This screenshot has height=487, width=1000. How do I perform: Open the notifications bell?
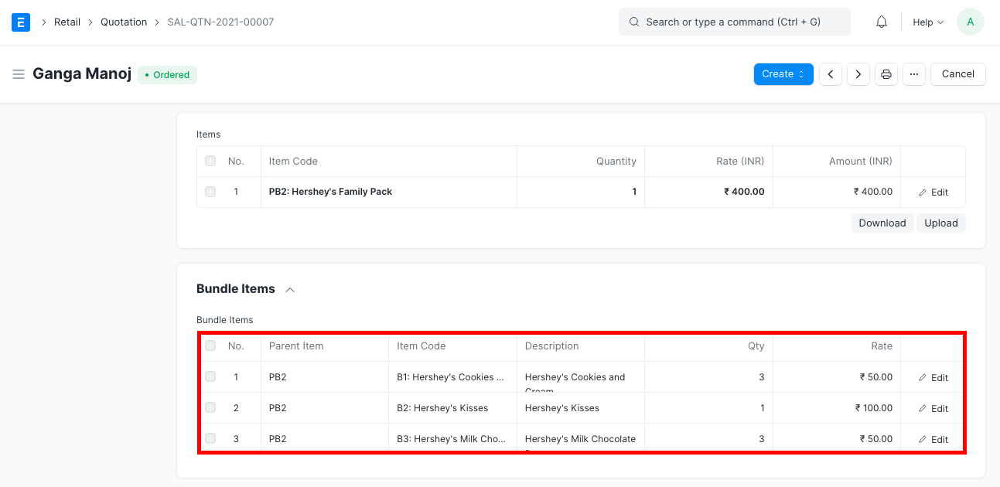[x=882, y=22]
